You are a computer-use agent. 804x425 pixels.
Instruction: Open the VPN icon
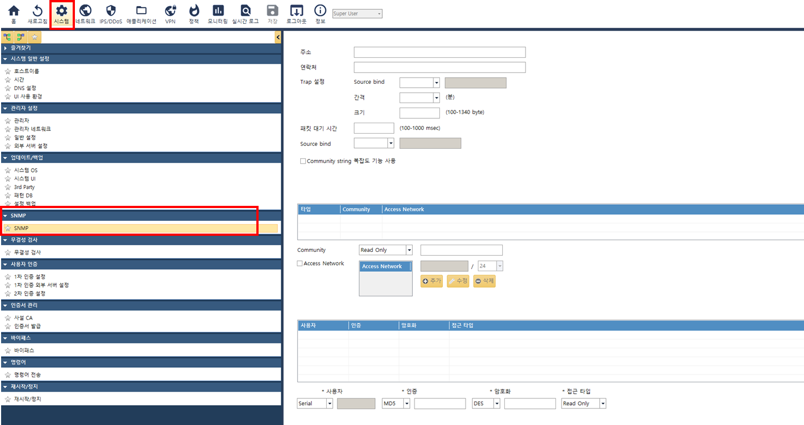pyautogui.click(x=170, y=11)
